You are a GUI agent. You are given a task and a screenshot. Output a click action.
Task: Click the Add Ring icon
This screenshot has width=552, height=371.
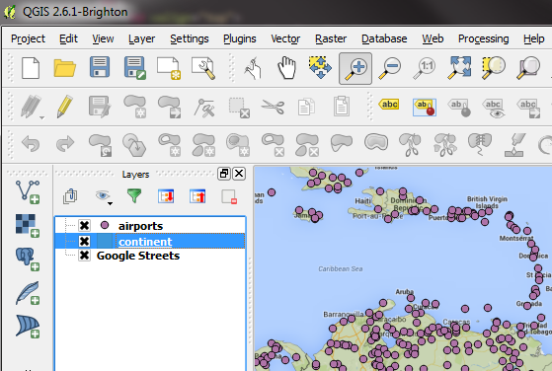pos(170,144)
